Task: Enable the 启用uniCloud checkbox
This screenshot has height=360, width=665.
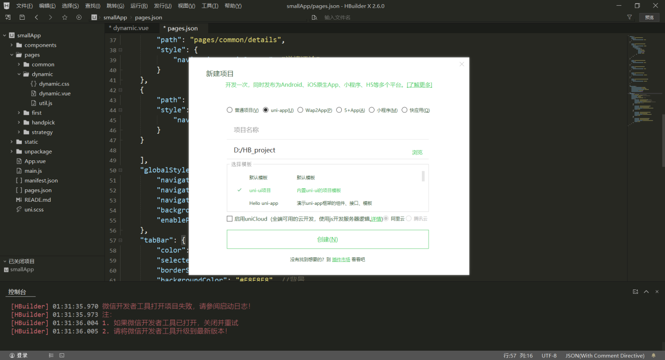Action: coord(230,219)
